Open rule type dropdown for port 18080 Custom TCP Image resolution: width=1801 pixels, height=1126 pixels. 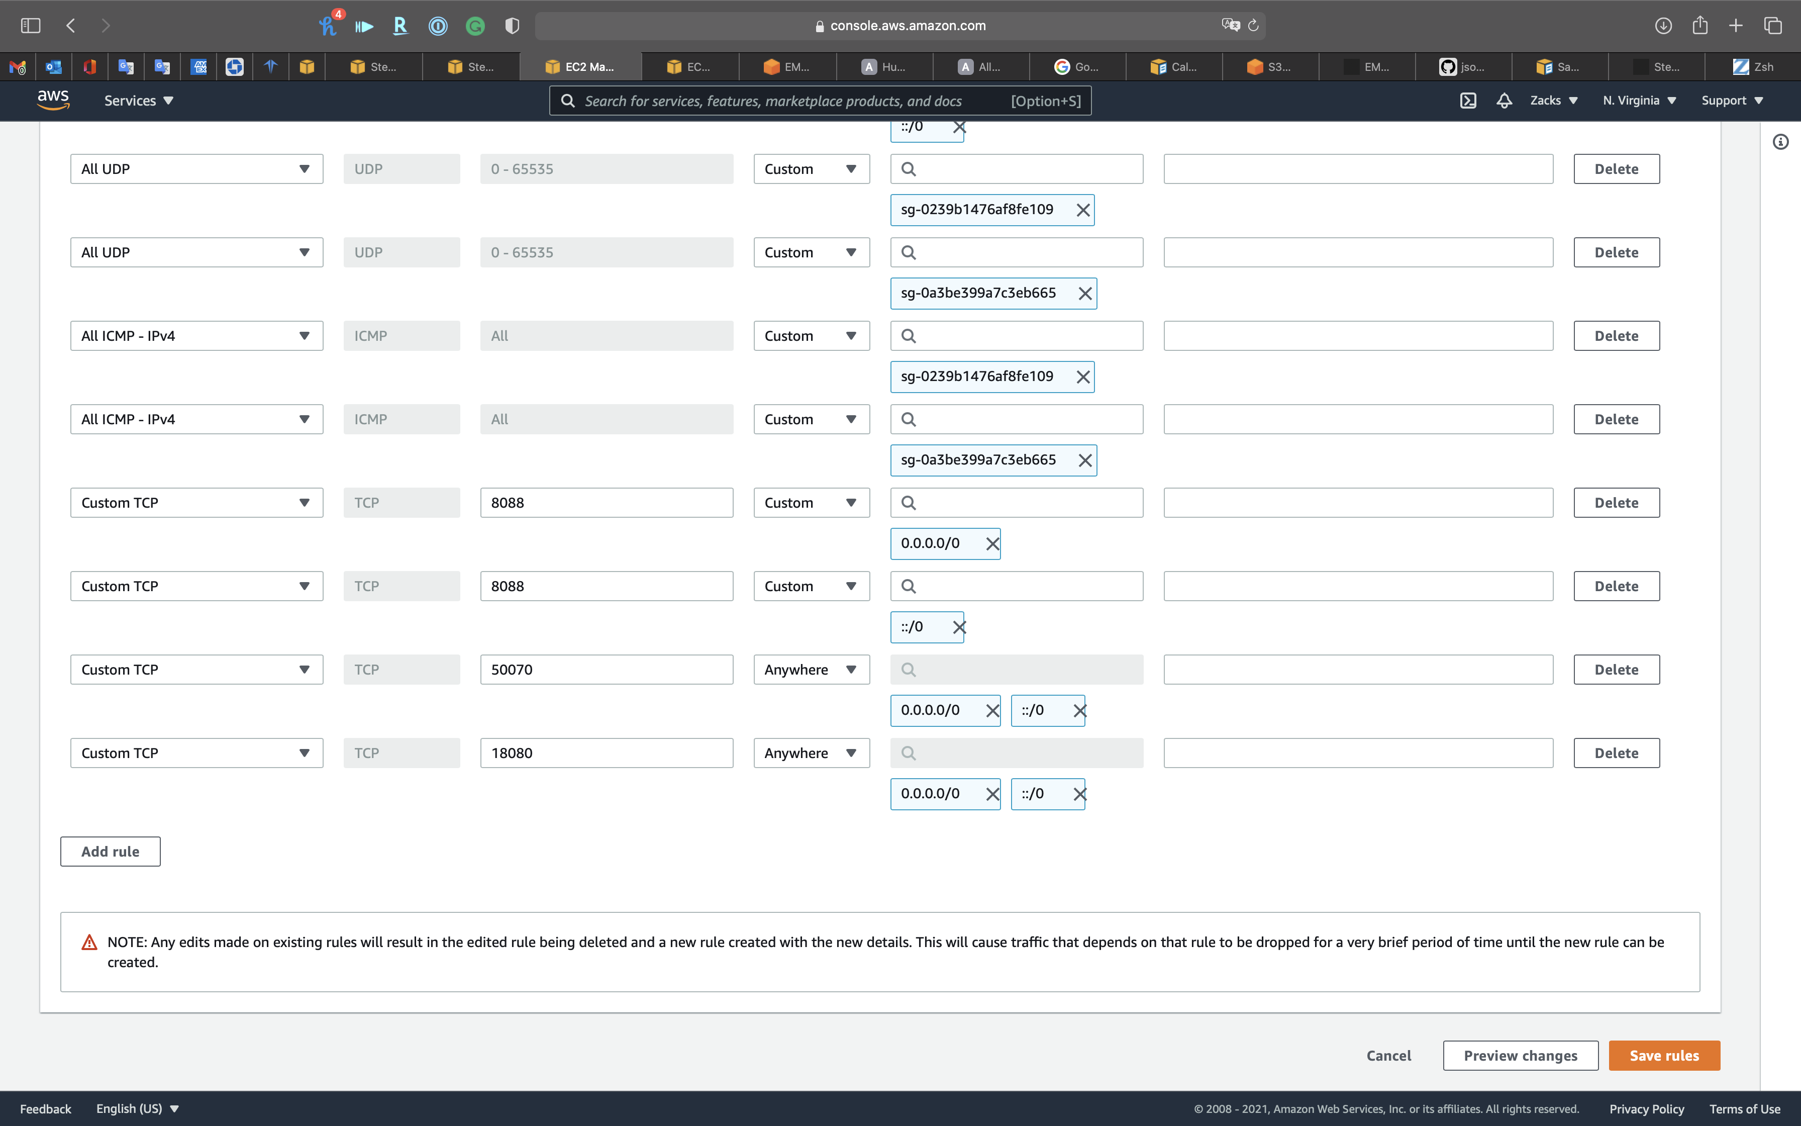tap(196, 753)
